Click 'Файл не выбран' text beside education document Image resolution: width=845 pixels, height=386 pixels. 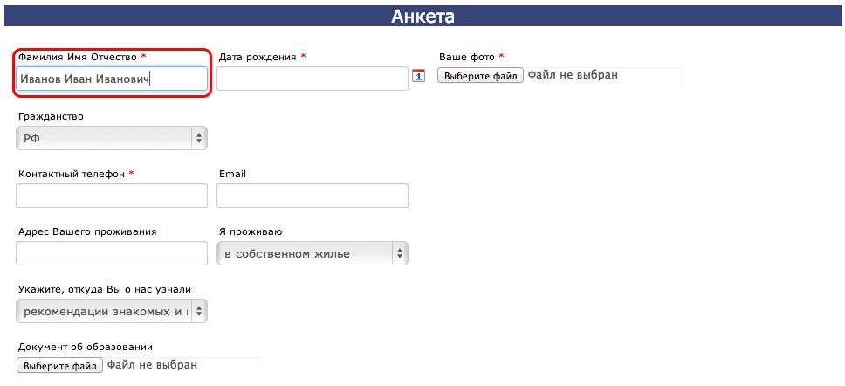point(152,365)
